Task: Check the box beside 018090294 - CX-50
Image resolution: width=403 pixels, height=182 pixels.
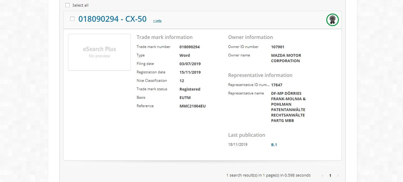Action: click(72, 19)
